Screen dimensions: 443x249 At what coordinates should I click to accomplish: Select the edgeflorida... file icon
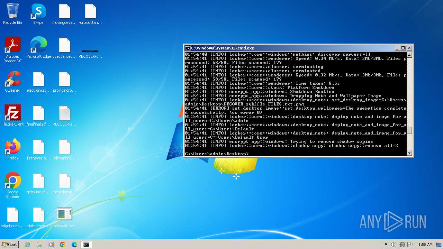click(12, 217)
